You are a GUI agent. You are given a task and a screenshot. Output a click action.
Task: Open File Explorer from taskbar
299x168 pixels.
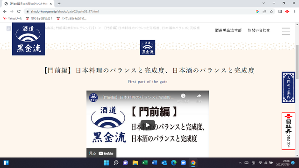(135, 163)
